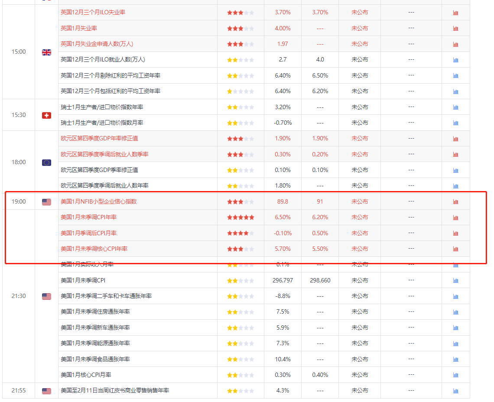Click forecast value 298.660 for 美国1月未季调CPI
This screenshot has width=494, height=402.
(x=320, y=280)
